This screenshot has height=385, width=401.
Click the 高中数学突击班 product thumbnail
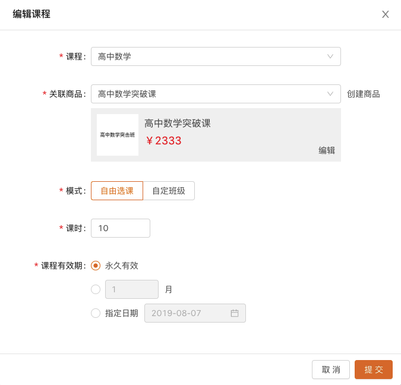coord(118,135)
